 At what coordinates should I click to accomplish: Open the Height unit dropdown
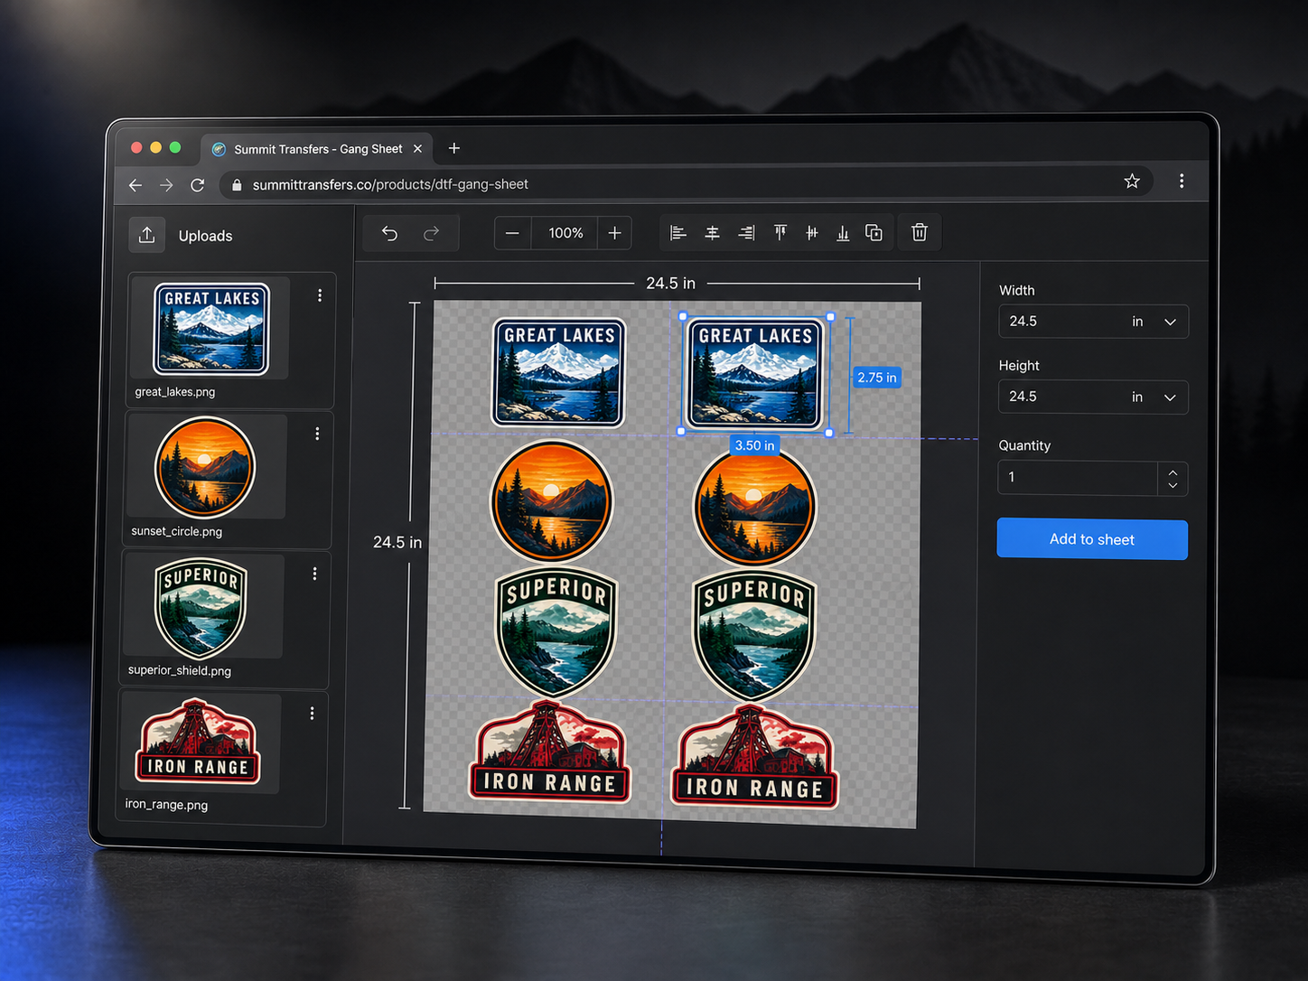[1154, 397]
